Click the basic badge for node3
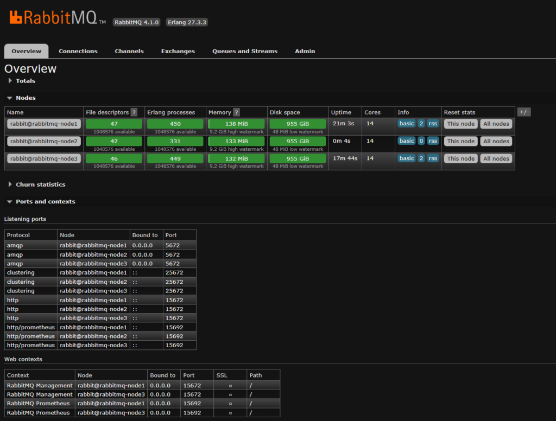The height and width of the screenshot is (421, 556). 406,158
